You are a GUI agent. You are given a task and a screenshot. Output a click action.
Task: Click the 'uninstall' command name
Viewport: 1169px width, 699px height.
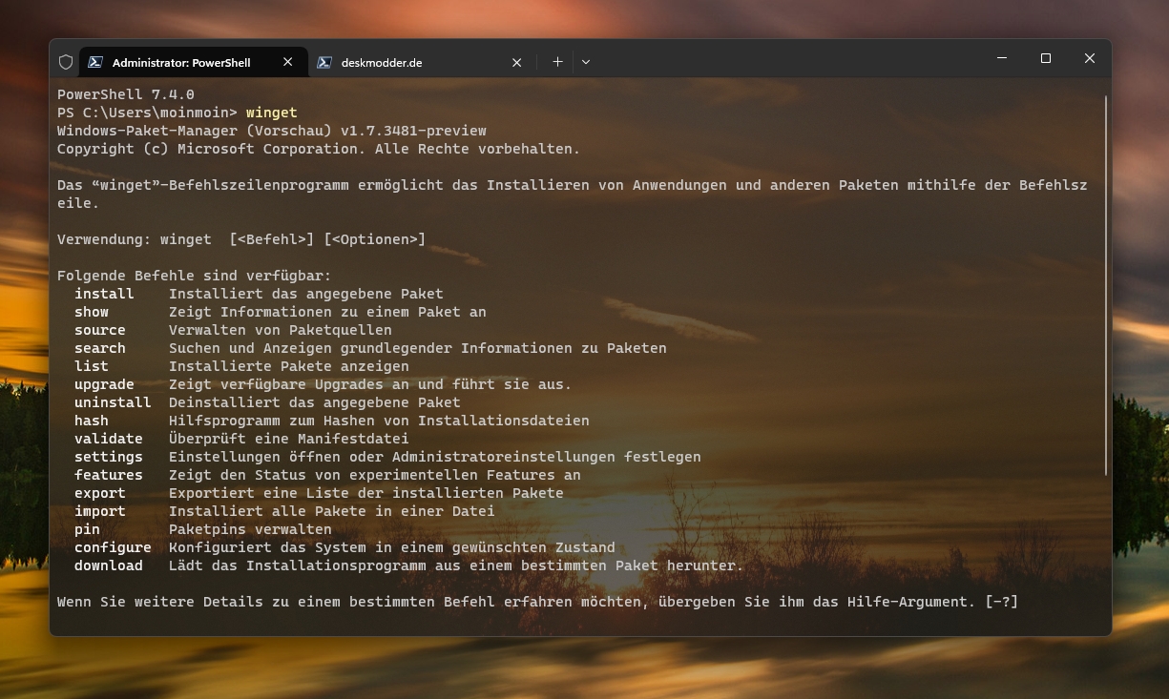pyautogui.click(x=113, y=402)
